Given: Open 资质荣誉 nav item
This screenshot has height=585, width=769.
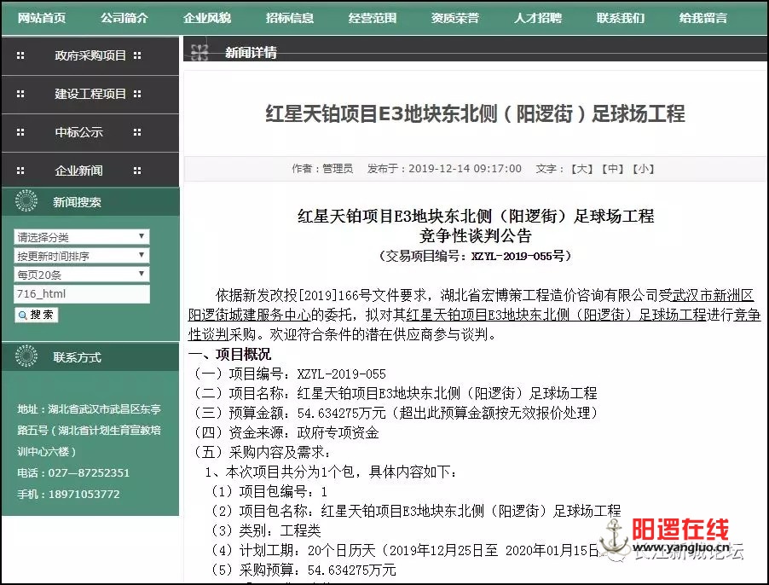Looking at the screenshot, I should [x=455, y=18].
